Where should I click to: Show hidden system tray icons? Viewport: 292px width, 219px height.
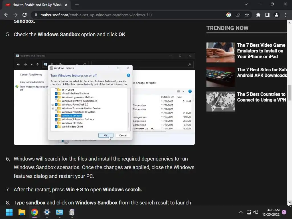[x=241, y=212]
